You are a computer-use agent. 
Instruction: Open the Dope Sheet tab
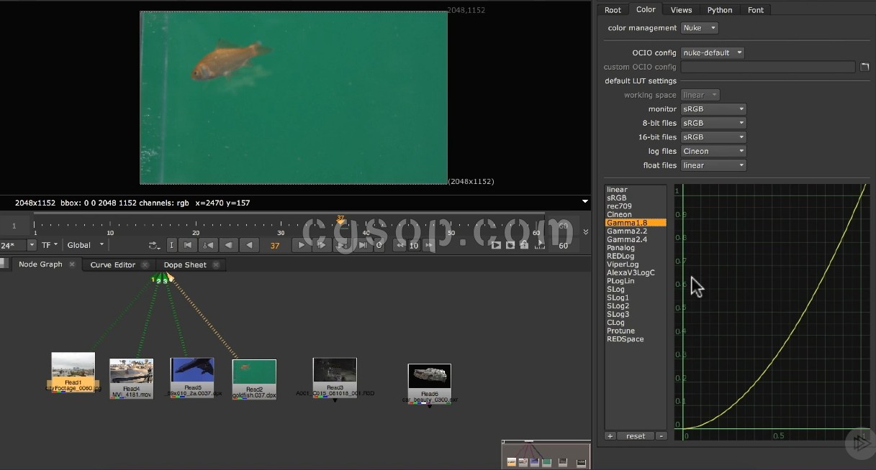(x=185, y=265)
